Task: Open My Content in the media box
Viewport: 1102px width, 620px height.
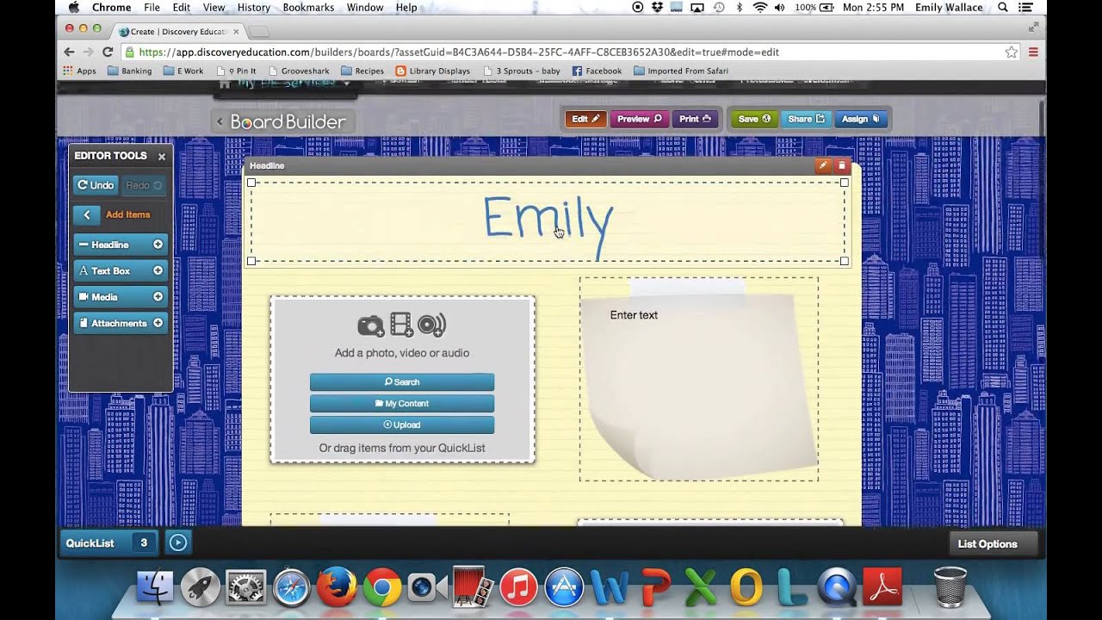Action: pos(402,403)
